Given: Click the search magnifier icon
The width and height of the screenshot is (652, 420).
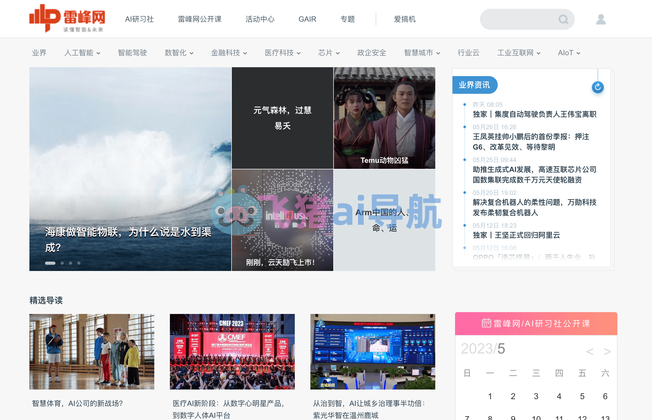Looking at the screenshot, I should point(563,19).
